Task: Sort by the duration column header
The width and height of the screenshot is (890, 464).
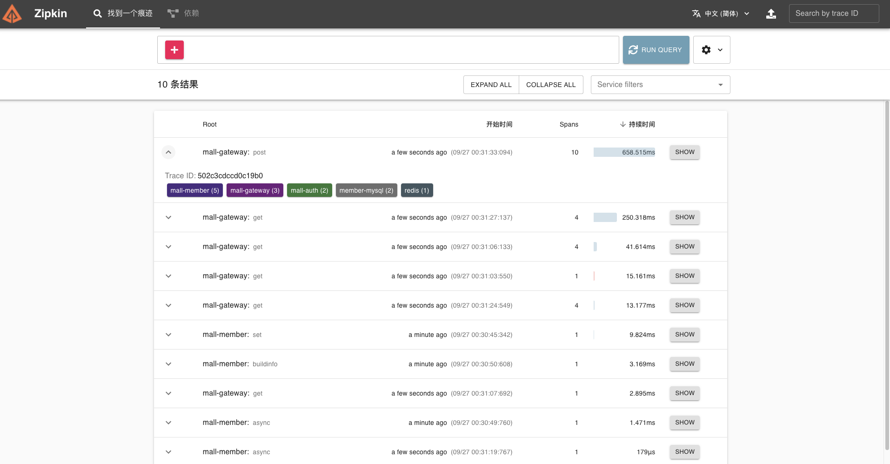Action: click(637, 124)
